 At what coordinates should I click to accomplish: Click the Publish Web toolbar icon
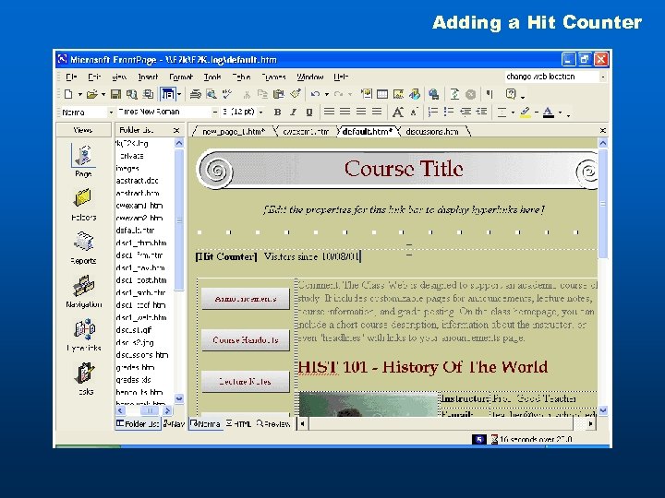click(148, 94)
